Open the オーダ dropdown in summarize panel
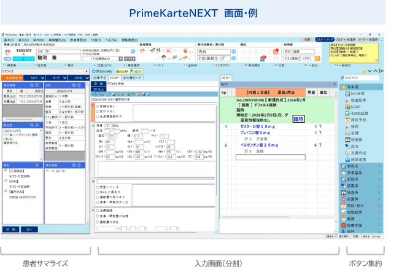Screen dimensions: 399x272 56,78
